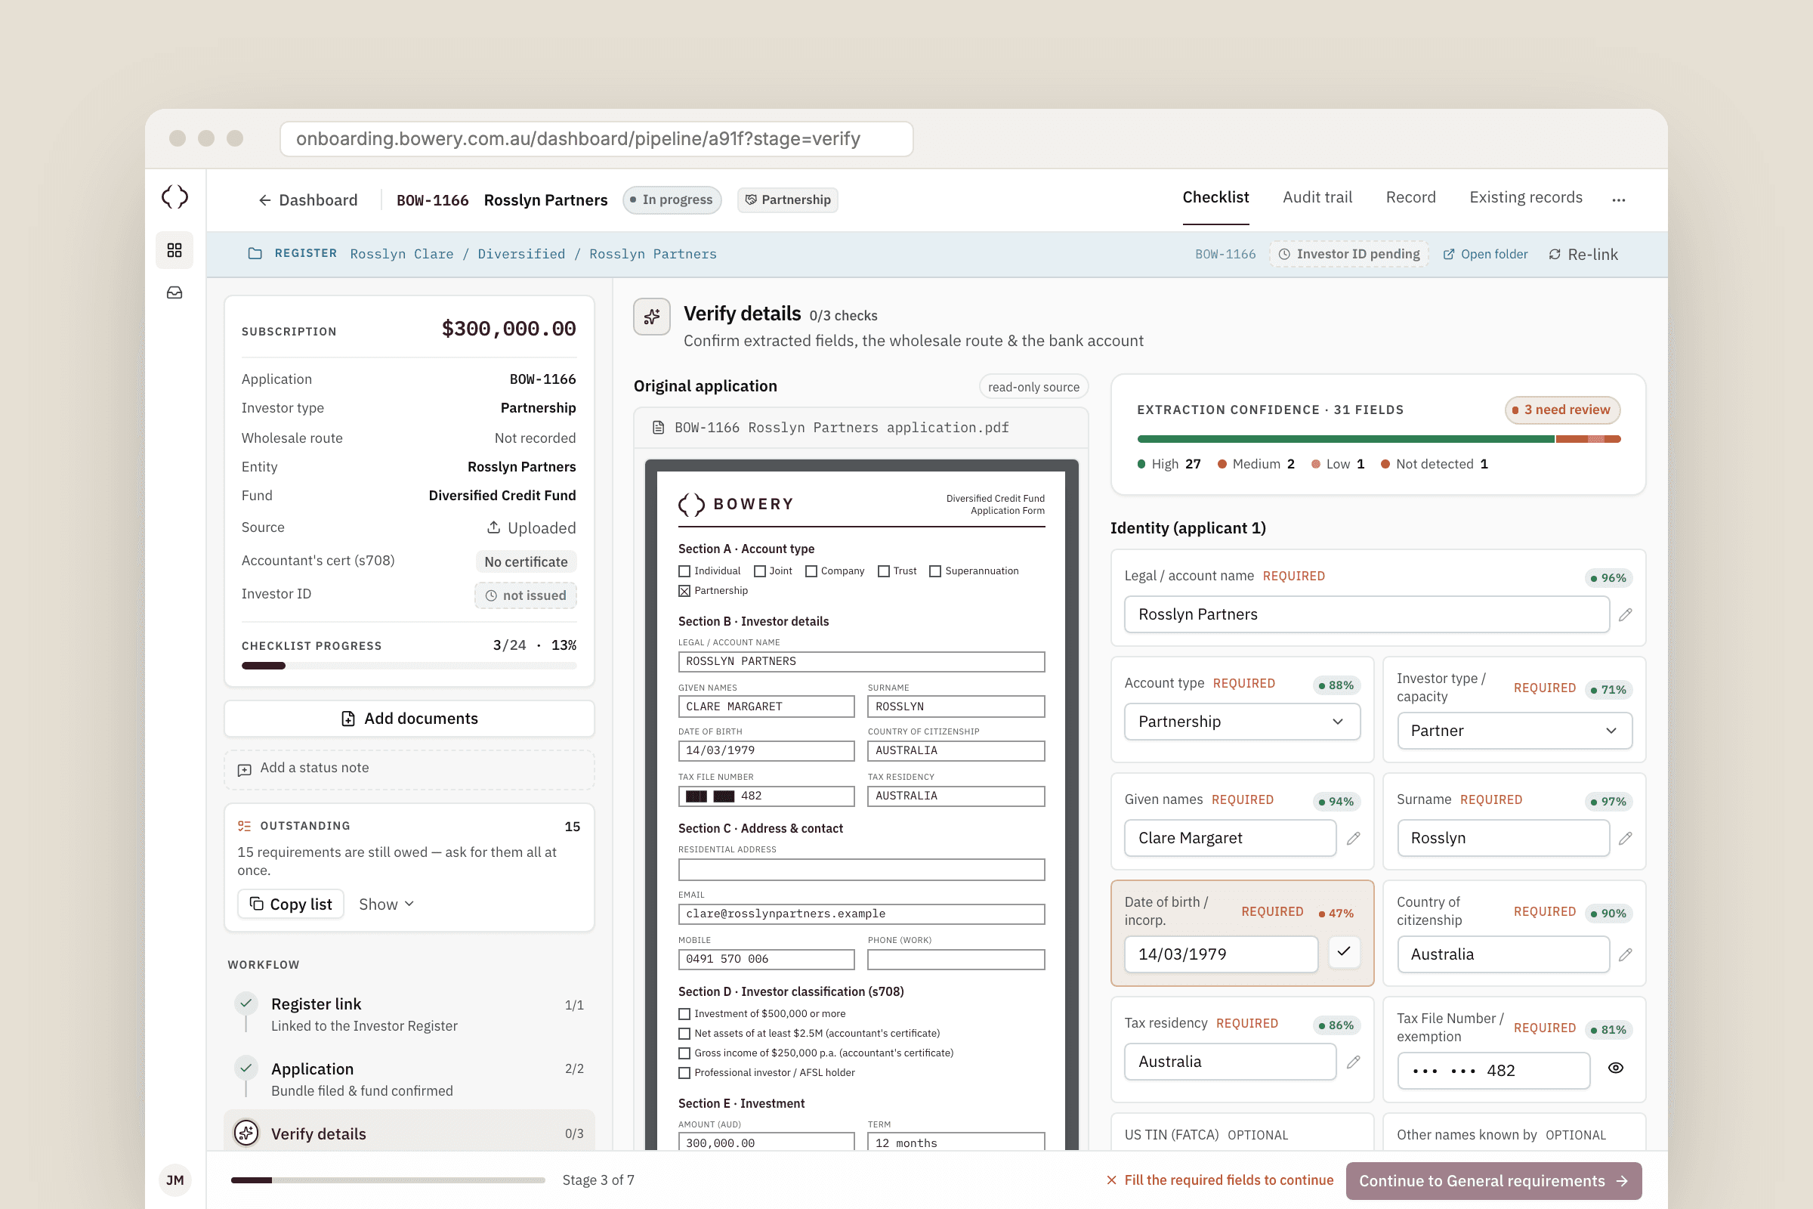Click Application step check icon

pos(246,1068)
